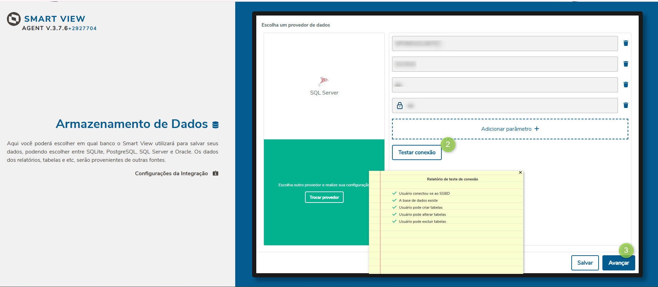Click the agent version text 'AGENT V.3.7.6+2927704'
Viewport: 658px width, 287px height.
(x=59, y=28)
